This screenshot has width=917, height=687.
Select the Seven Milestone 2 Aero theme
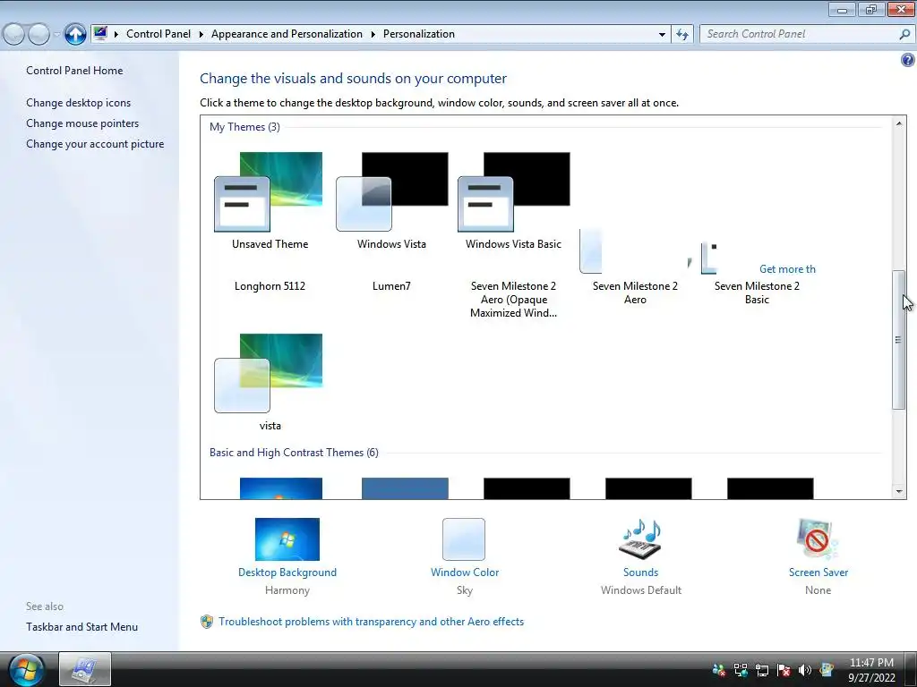pyautogui.click(x=635, y=293)
